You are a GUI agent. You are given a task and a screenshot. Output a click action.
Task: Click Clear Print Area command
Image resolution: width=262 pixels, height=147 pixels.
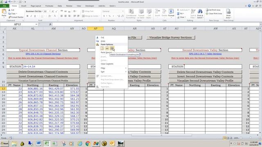click(214, 13)
